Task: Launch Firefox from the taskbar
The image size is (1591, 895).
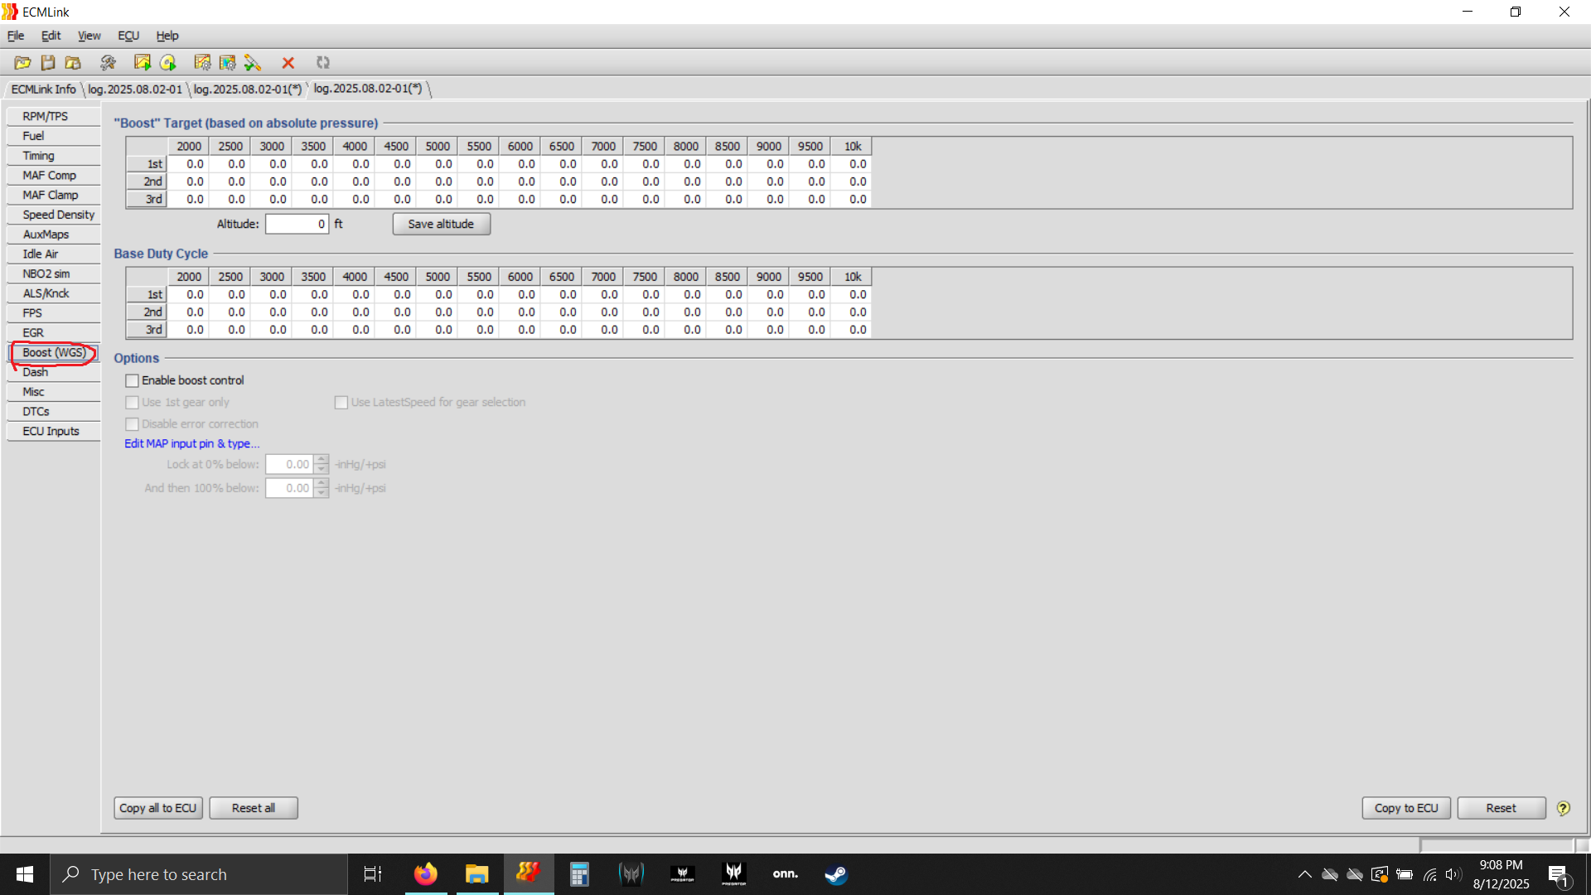Action: click(426, 874)
